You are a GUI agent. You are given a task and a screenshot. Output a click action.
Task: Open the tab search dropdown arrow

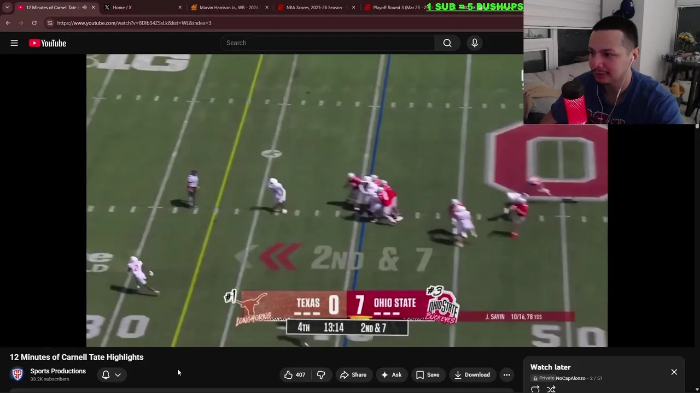pyautogui.click(x=7, y=8)
